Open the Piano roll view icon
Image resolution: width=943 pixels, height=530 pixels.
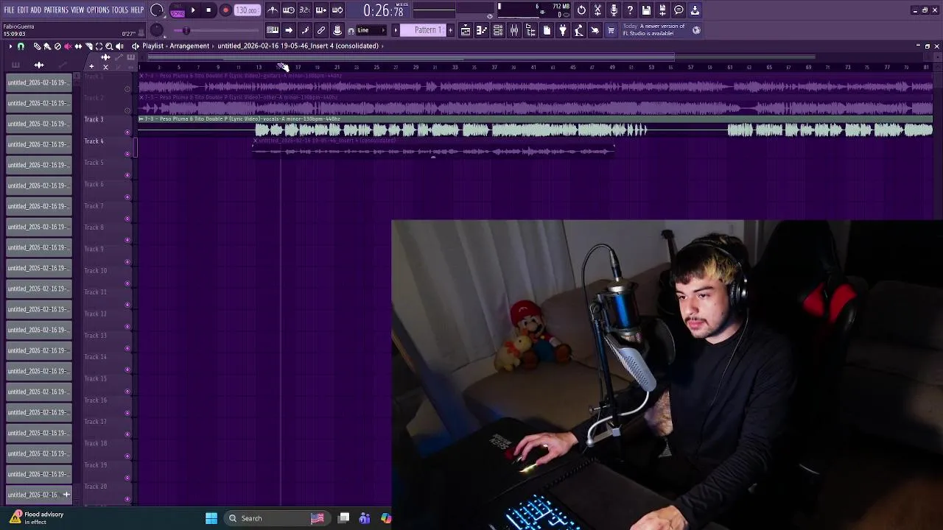[482, 30]
